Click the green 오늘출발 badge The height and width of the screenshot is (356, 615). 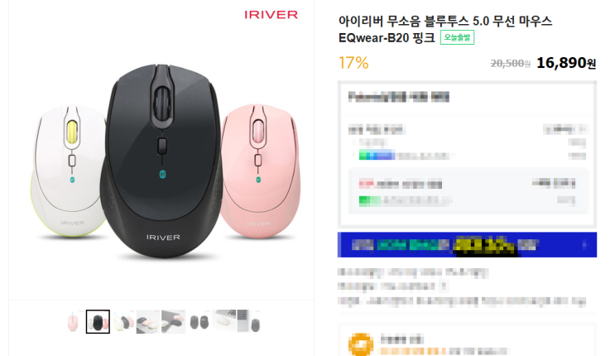457,37
